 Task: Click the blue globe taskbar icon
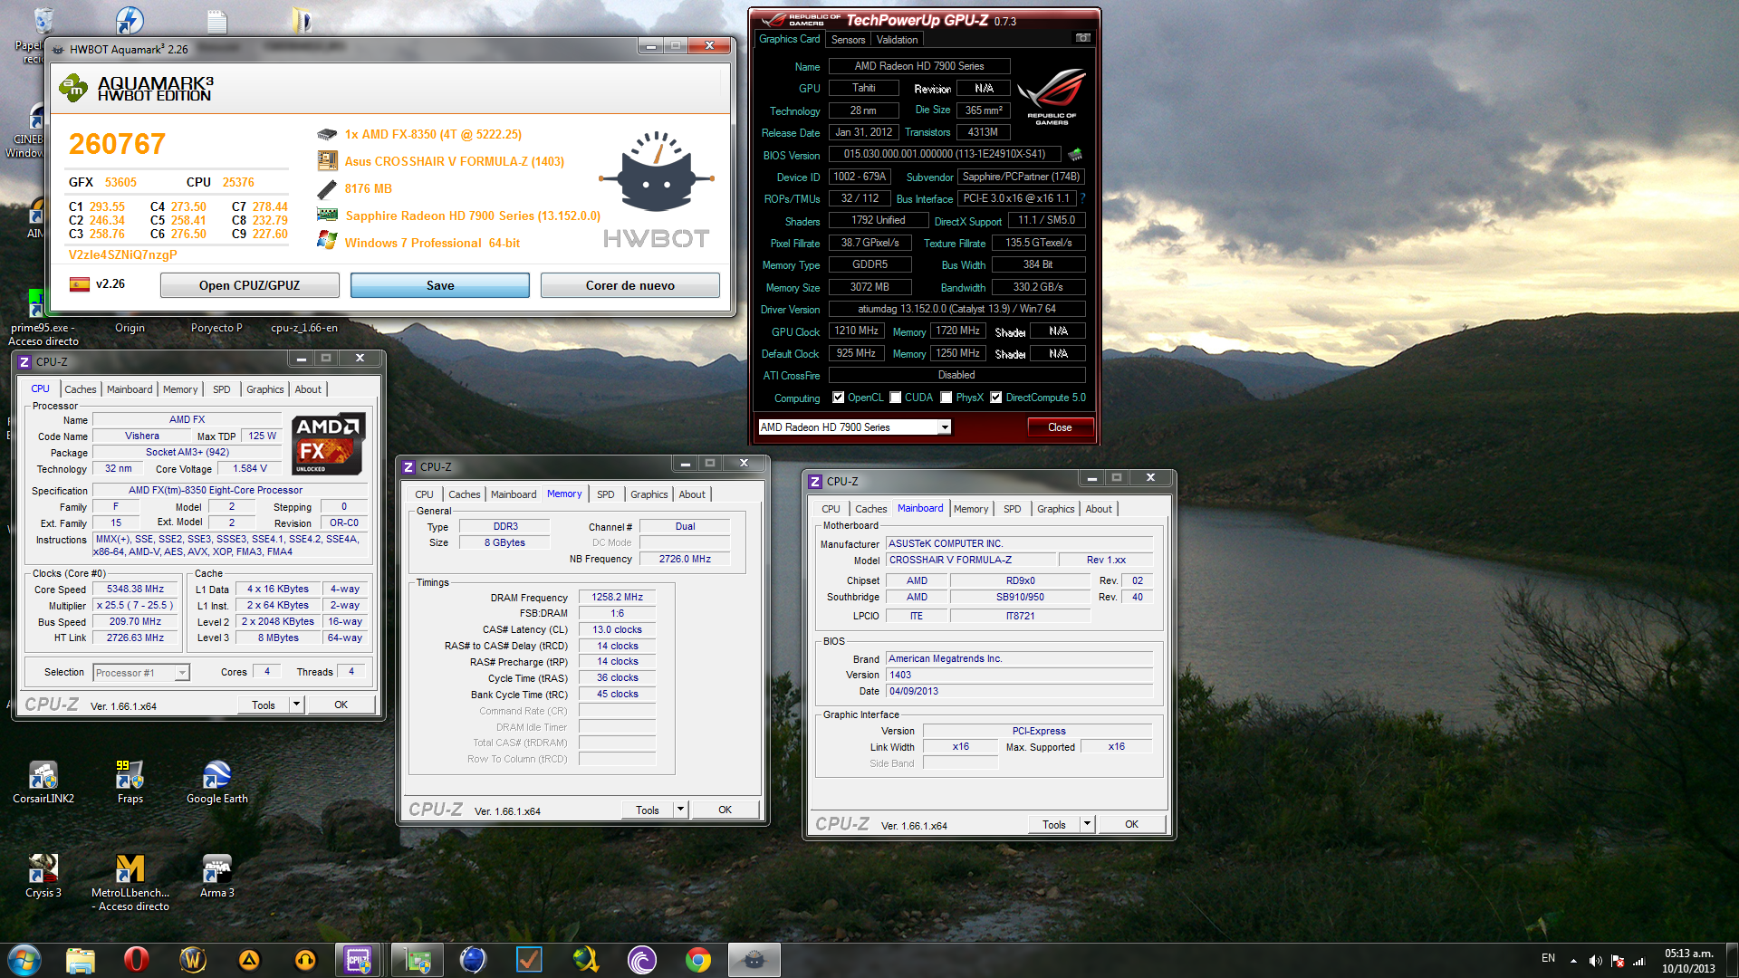473,960
